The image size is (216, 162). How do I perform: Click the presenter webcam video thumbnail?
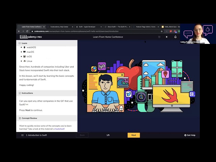click(x=198, y=34)
